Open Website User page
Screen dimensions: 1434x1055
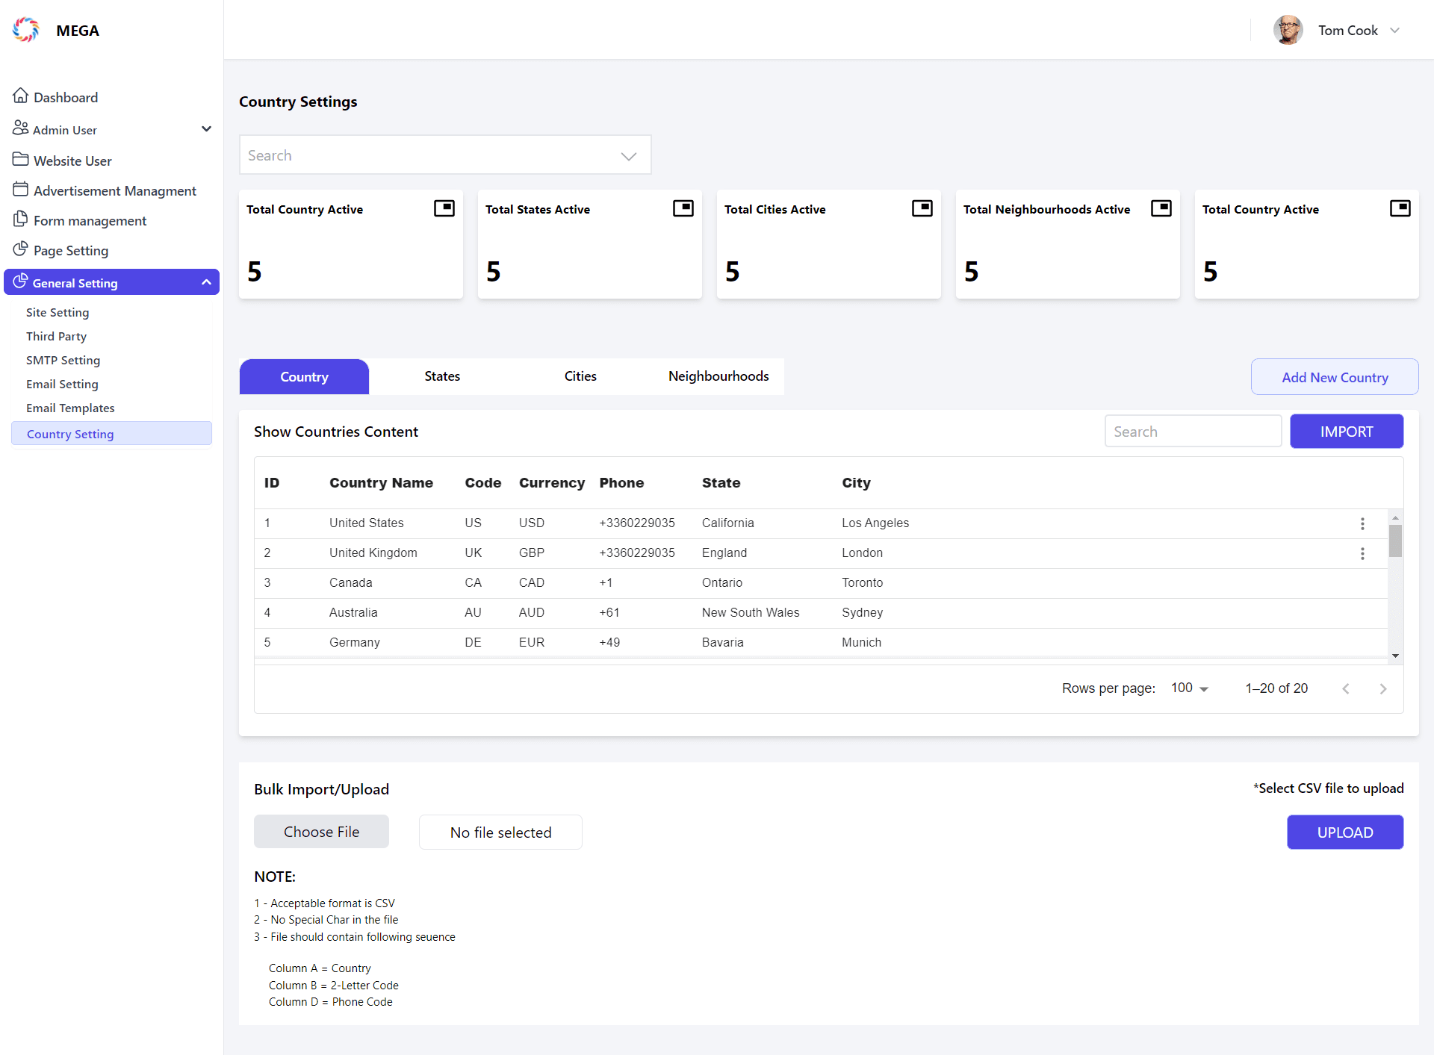pos(72,161)
